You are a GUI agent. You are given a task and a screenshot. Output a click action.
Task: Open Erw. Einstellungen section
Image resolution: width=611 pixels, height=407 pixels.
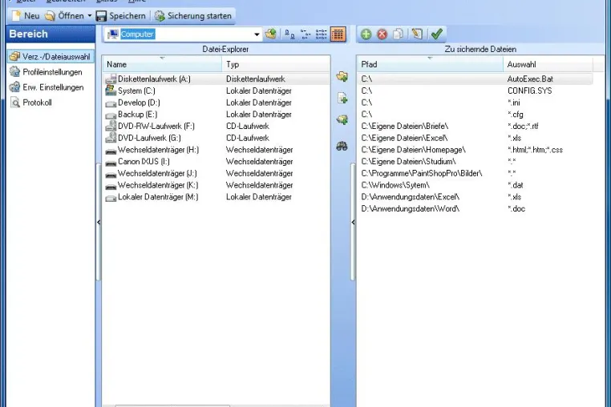[x=47, y=87]
